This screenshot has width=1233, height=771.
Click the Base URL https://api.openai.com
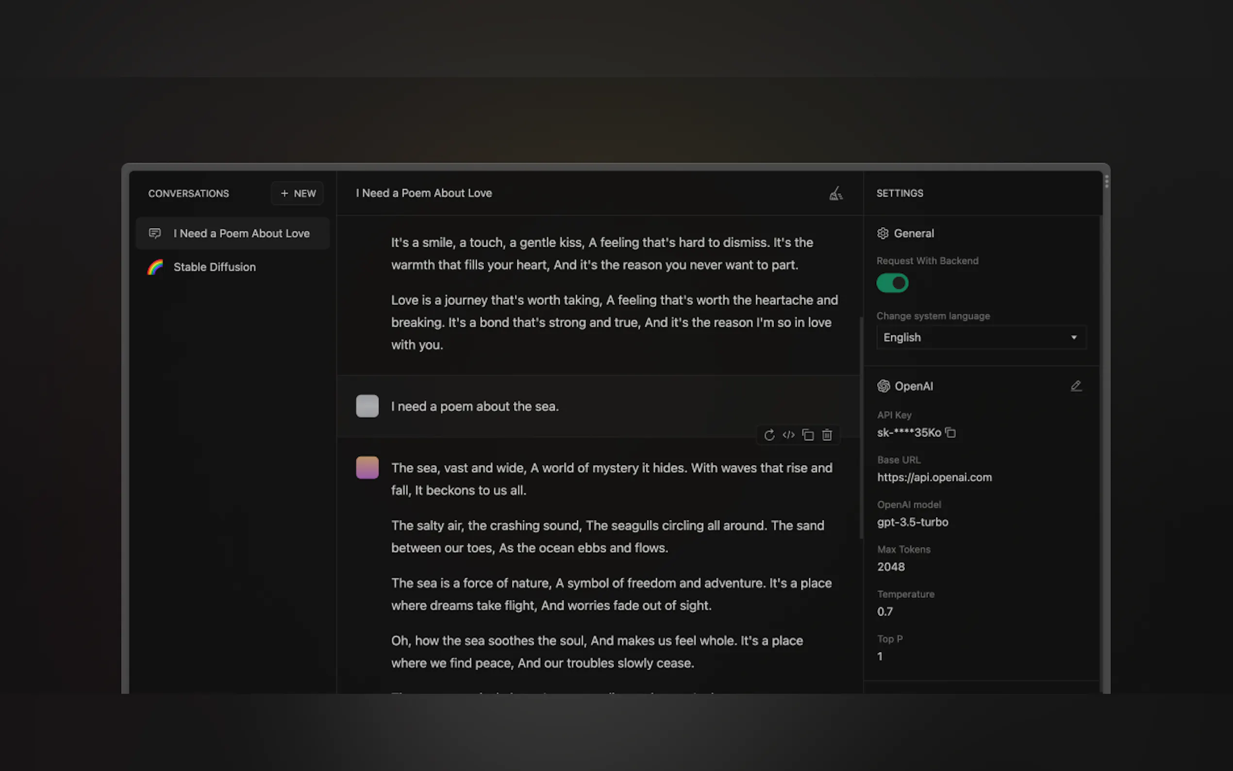point(934,477)
